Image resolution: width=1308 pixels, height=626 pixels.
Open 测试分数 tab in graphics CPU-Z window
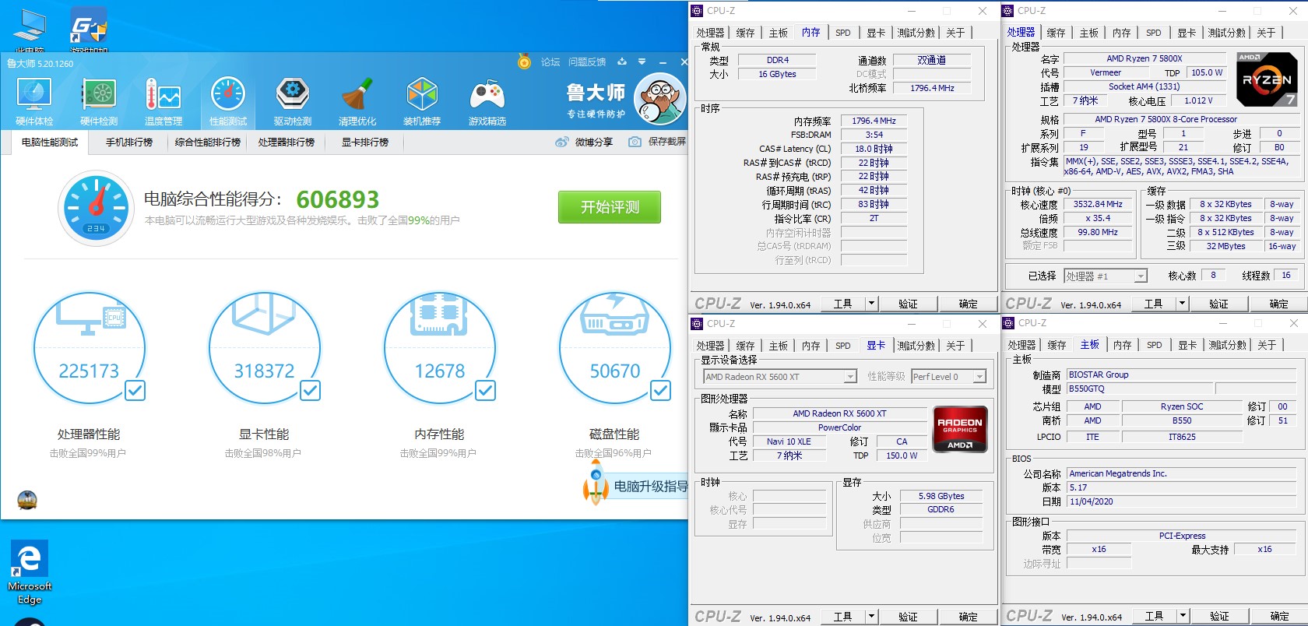tap(916, 346)
